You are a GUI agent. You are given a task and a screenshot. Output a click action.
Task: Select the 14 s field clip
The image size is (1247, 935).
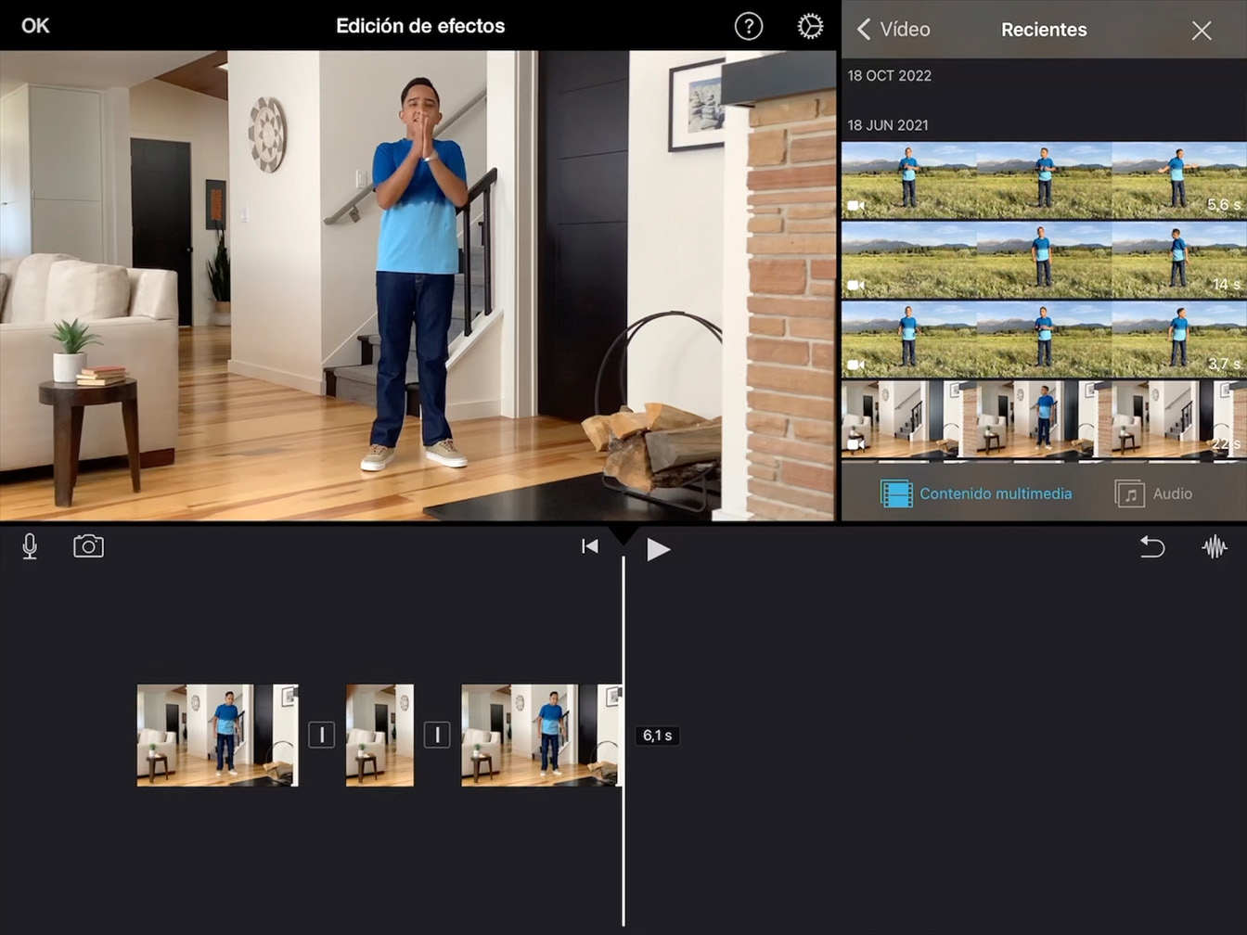coord(1044,260)
